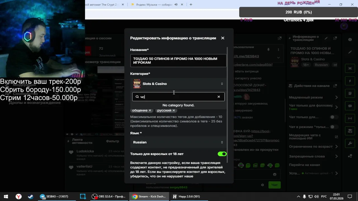Close the edit stream info dialog
Image resolution: width=358 pixels, height=201 pixels.
223,38
